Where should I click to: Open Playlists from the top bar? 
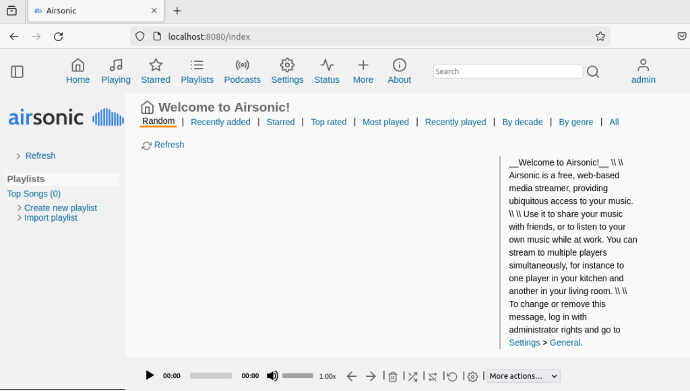click(x=197, y=71)
